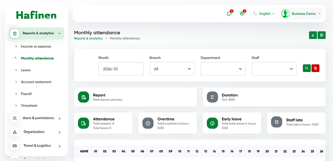Open the English language dropdown
This screenshot has height=161, width=333.
(264, 14)
